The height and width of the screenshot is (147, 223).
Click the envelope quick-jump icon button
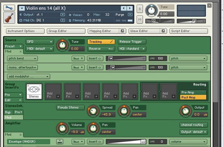pos(59,141)
